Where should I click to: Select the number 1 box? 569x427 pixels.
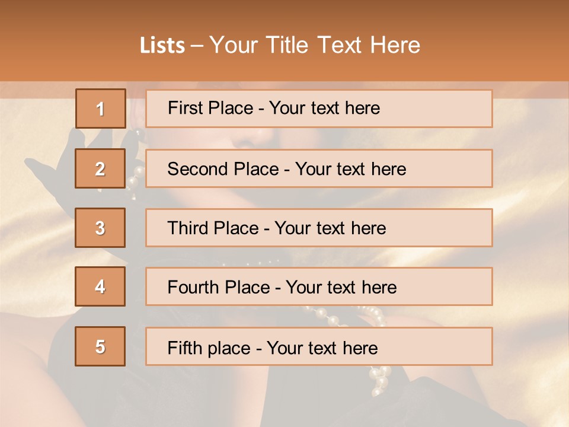tap(100, 109)
